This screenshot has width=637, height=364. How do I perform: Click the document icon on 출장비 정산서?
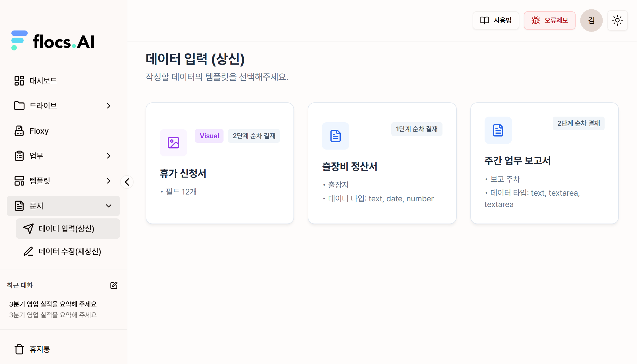coord(336,136)
